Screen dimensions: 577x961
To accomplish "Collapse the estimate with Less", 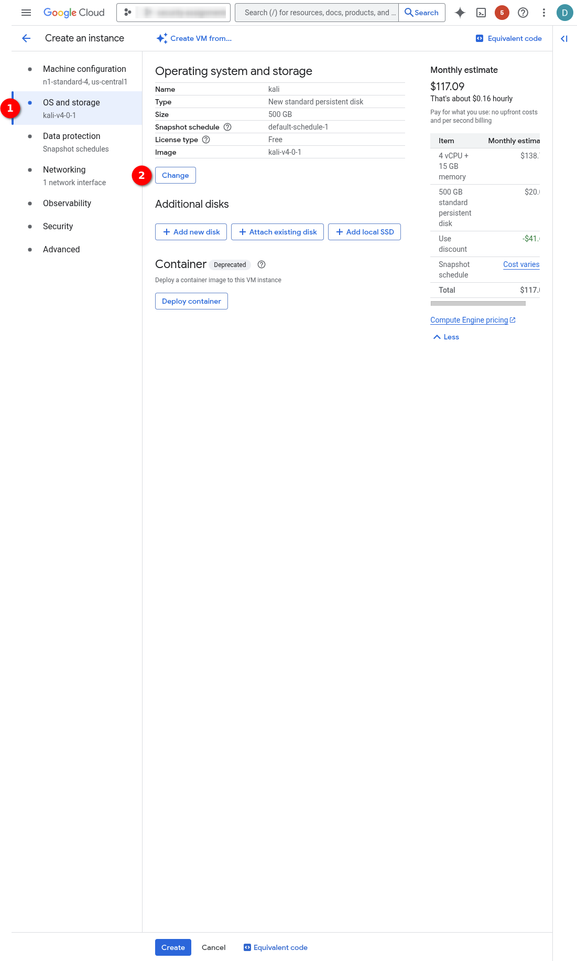I will 446,337.
